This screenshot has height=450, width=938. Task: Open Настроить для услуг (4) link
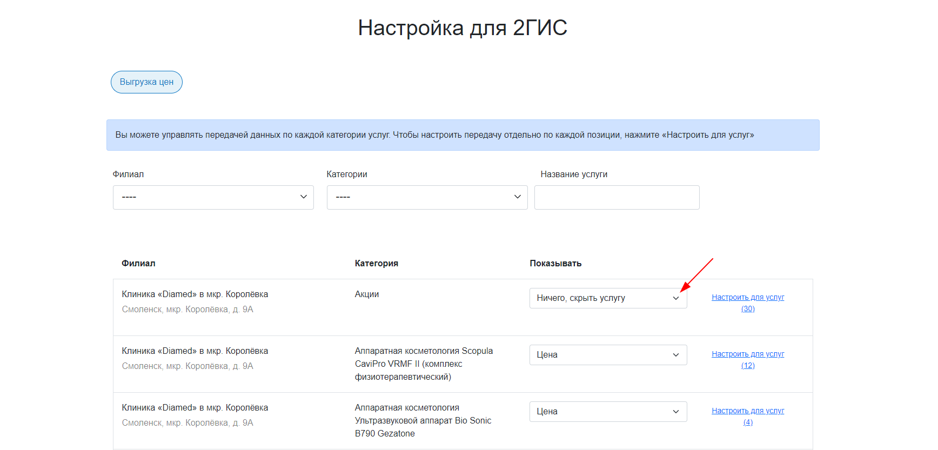(748, 417)
